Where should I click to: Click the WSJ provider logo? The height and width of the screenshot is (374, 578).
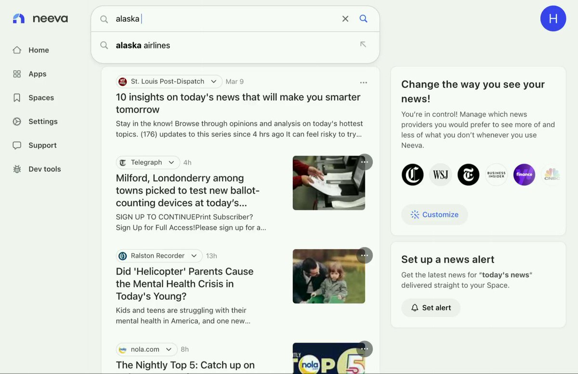[441, 174]
